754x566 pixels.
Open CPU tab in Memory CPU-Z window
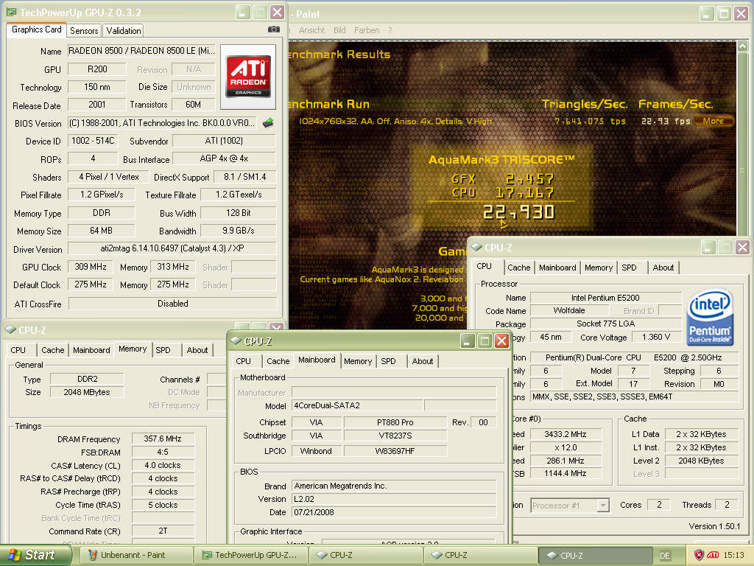[x=18, y=350]
